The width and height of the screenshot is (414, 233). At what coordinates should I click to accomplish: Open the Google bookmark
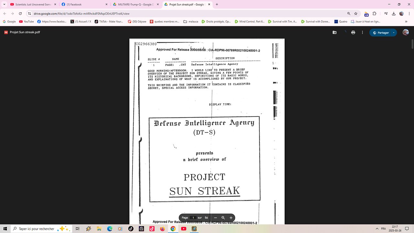coord(9,22)
